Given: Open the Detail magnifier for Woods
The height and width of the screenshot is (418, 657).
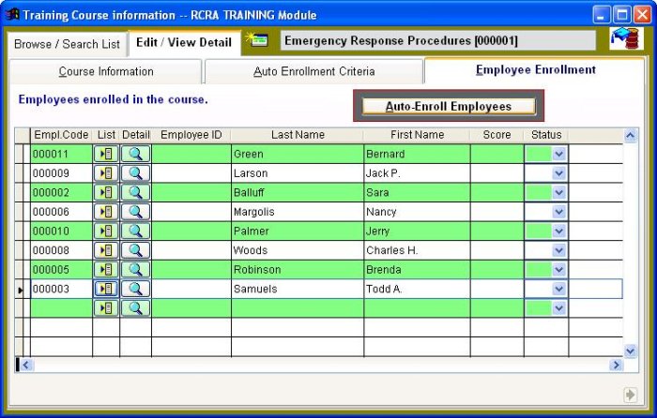Looking at the screenshot, I should click(135, 250).
